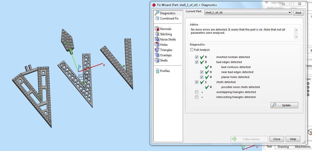This screenshot has width=312, height=151.
Task: Enable the Full Analysis checkbox
Action: pyautogui.click(x=192, y=50)
